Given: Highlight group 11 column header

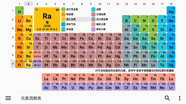Looking at the screenshot, I should coord(108,4).
